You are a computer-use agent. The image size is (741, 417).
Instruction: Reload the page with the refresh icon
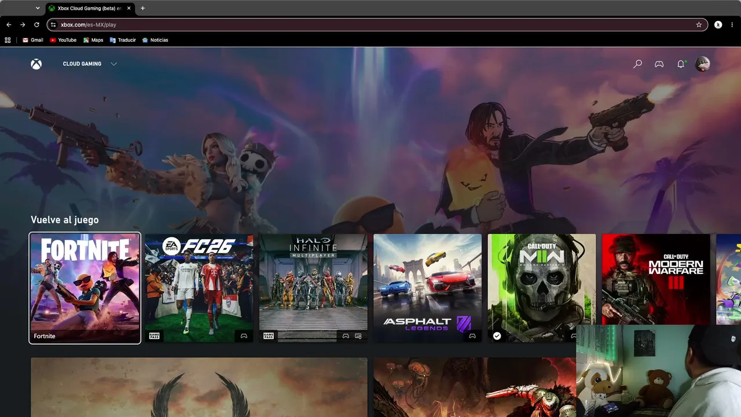point(36,25)
